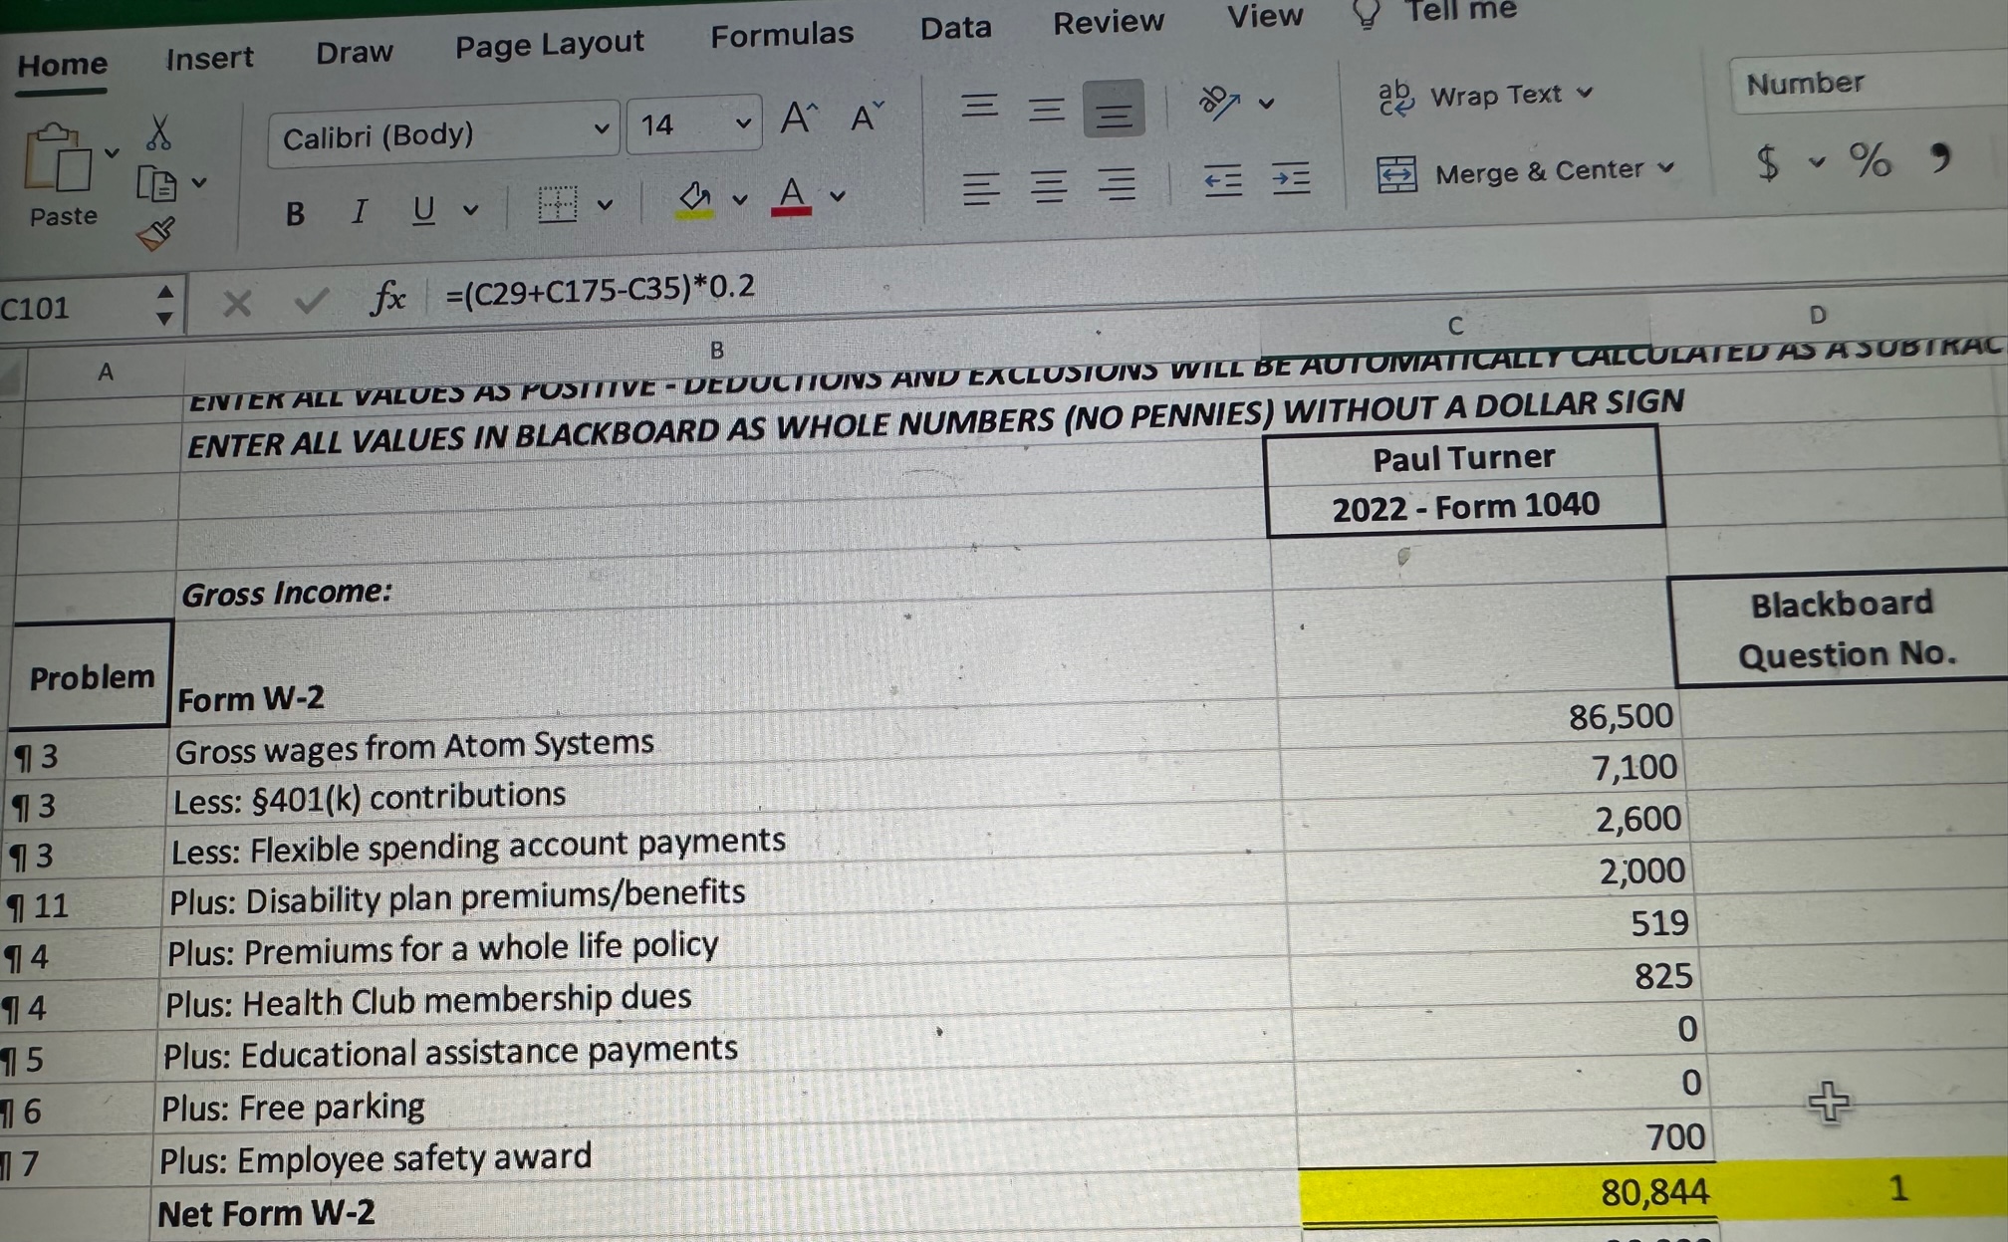This screenshot has width=2008, height=1242.
Task: Toggle Italic formatting
Action: (x=359, y=210)
